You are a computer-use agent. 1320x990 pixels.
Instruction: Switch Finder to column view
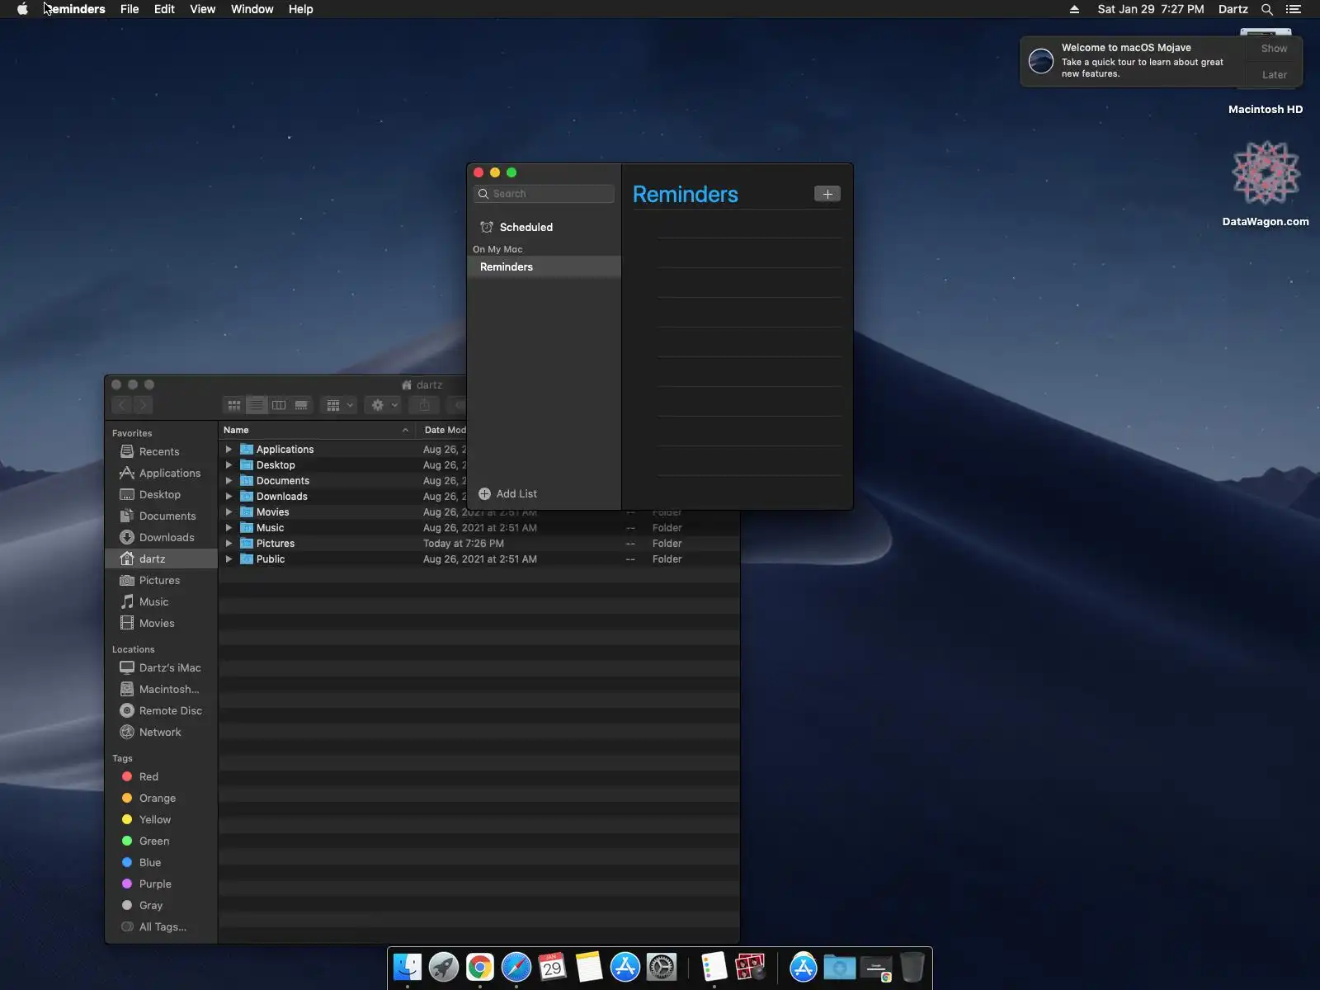pos(279,404)
